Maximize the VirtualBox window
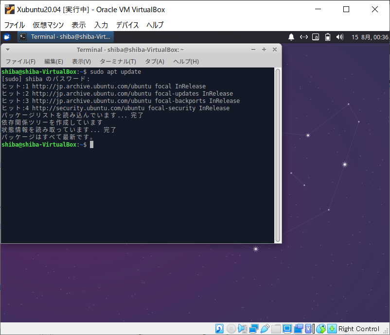This screenshot has height=335, width=390. 346,9
